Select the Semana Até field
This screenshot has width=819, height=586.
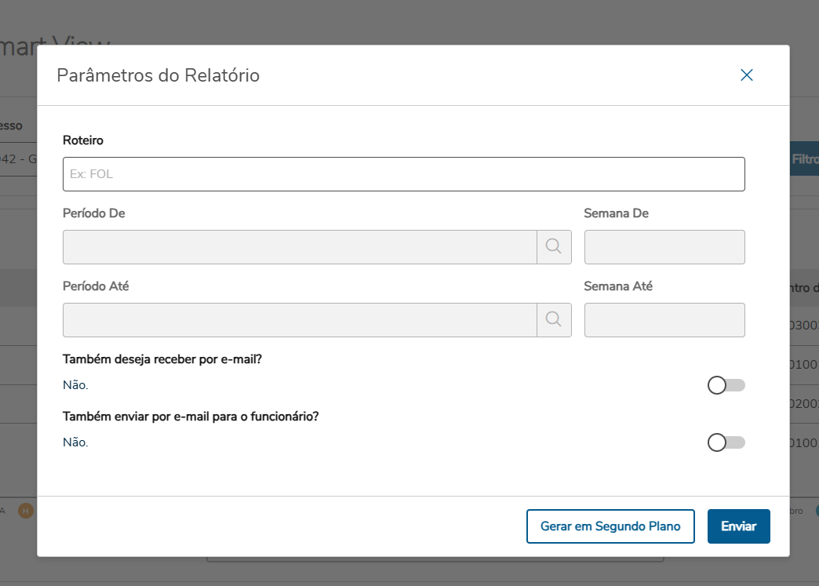pyautogui.click(x=664, y=319)
